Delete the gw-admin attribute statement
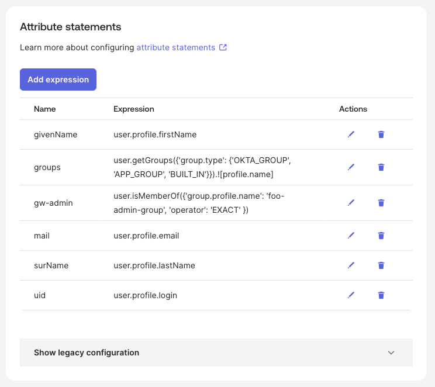This screenshot has height=387, width=435. tap(381, 203)
